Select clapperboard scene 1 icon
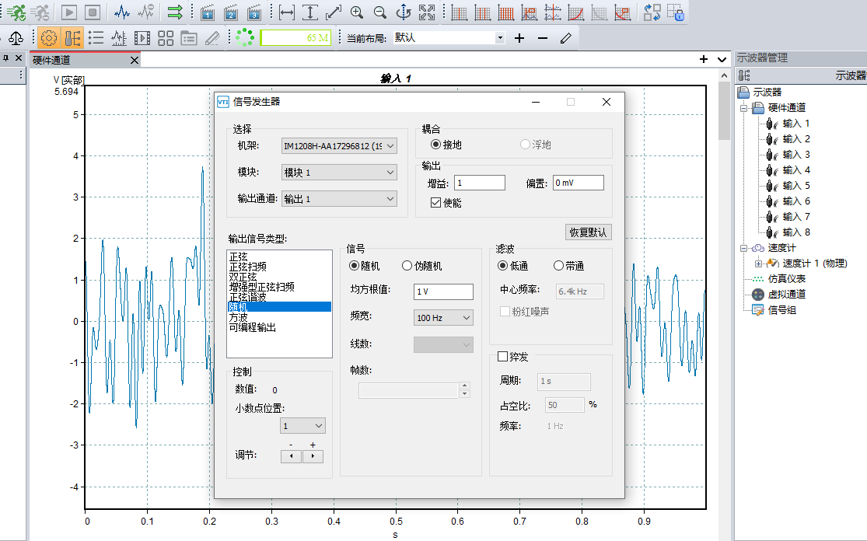 tap(208, 12)
